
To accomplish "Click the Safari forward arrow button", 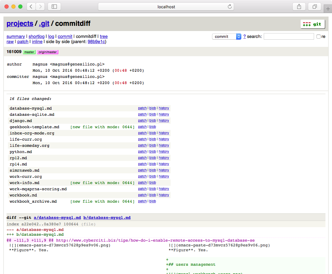I will 40,7.
